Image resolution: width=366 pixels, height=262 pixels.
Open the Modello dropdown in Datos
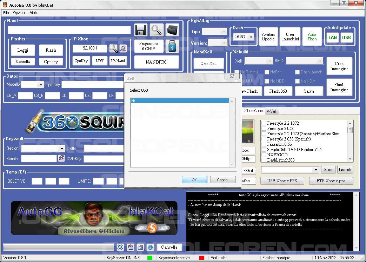(x=41, y=85)
